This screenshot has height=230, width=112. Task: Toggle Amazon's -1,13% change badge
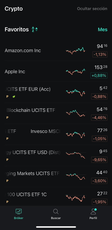(100, 55)
